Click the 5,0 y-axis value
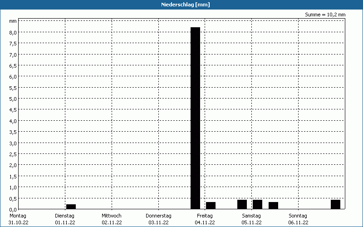The image size is (363, 227). 13,99
